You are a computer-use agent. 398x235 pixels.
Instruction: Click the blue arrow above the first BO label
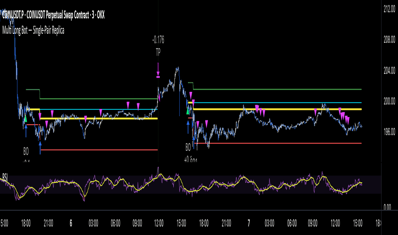click(26, 131)
